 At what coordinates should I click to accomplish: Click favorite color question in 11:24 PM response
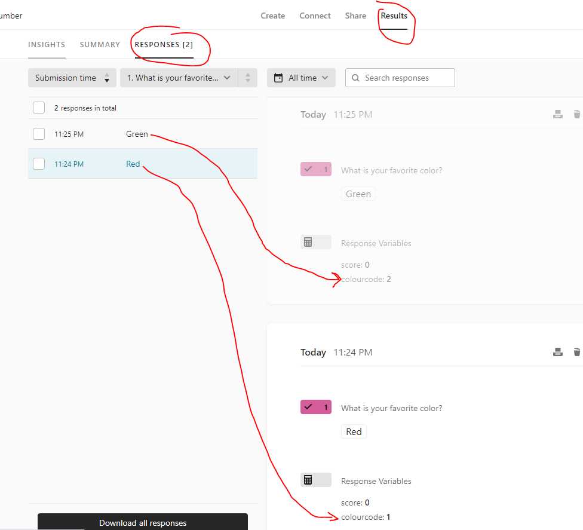pos(391,408)
